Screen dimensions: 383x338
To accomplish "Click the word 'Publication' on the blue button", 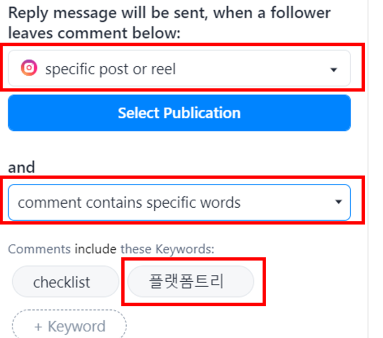I will 202,113.
